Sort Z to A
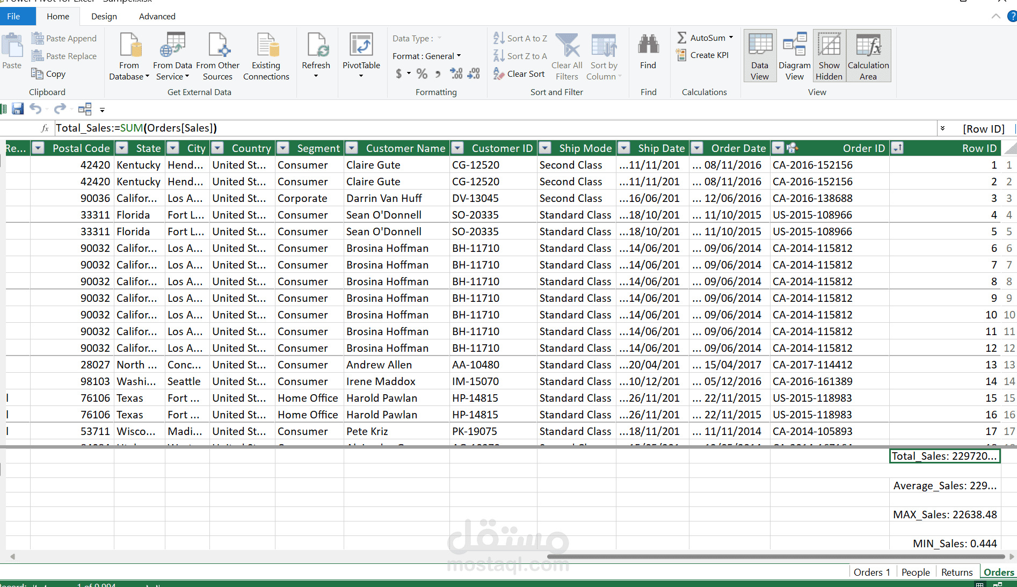 click(520, 56)
